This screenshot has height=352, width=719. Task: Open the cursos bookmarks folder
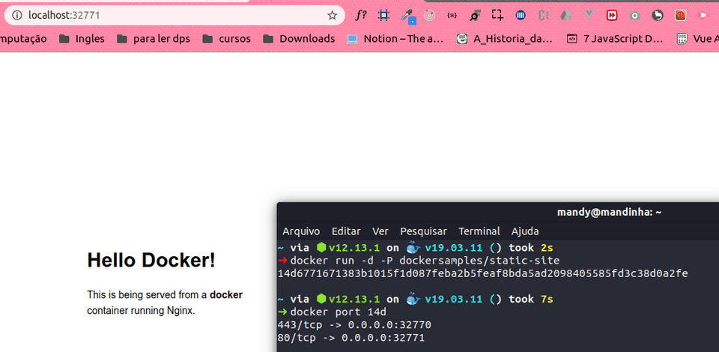click(226, 39)
